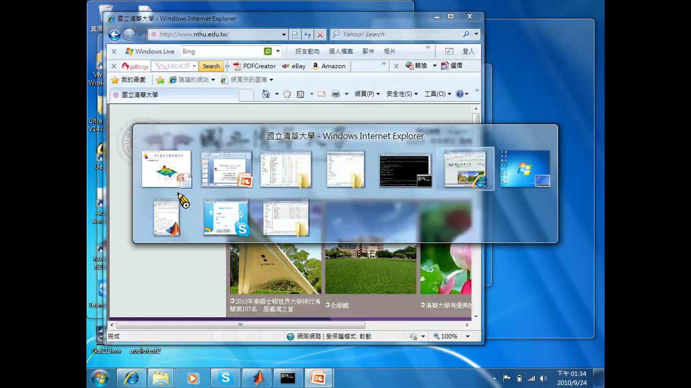691x388 pixels.
Task: Open the 安全性(S) menu
Action: (402, 94)
